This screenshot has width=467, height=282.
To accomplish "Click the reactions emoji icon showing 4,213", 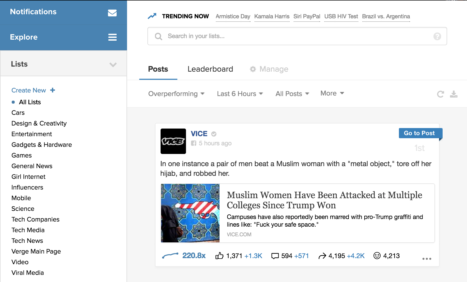I will coord(377,256).
